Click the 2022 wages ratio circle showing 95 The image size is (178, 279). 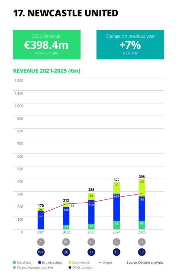(x=66, y=242)
